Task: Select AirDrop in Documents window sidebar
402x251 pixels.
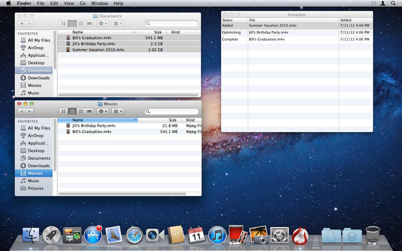Action: pos(34,48)
